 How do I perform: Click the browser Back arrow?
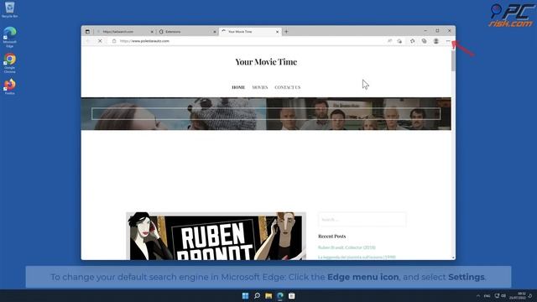(88, 41)
